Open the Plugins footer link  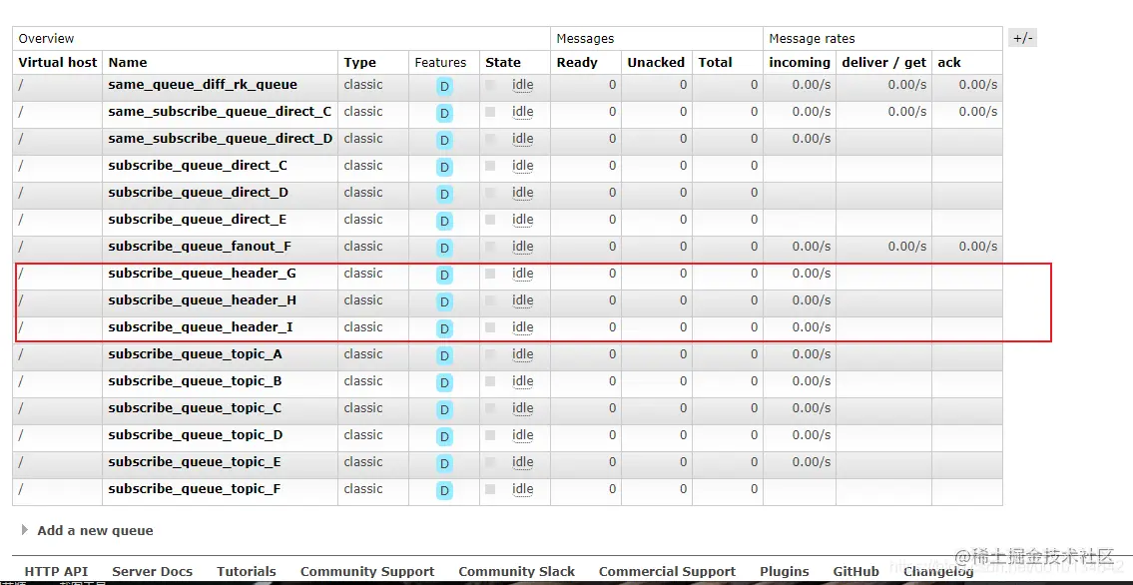click(784, 571)
